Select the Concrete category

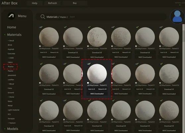click(12, 54)
